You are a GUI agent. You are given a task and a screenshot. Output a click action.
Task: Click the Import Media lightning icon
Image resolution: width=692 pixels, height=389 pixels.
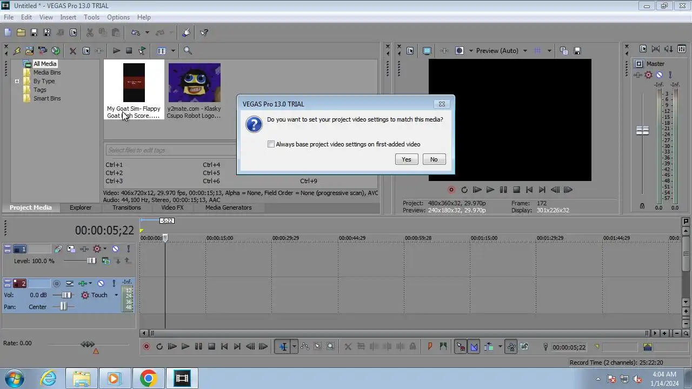pos(17,51)
